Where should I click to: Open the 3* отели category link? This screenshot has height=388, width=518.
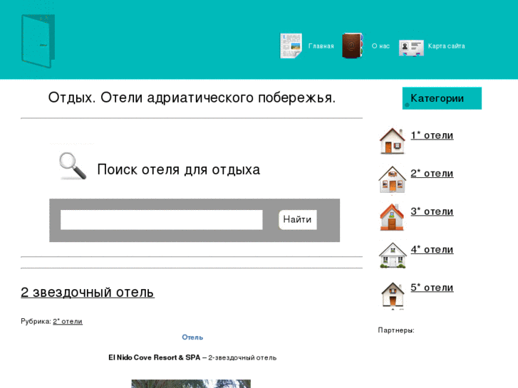coord(432,211)
